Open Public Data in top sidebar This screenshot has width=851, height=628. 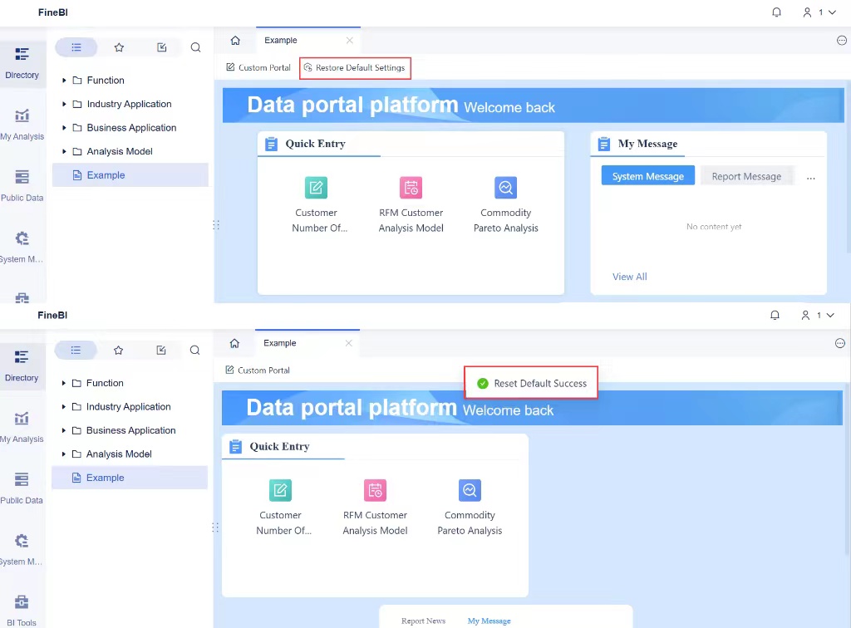click(22, 187)
